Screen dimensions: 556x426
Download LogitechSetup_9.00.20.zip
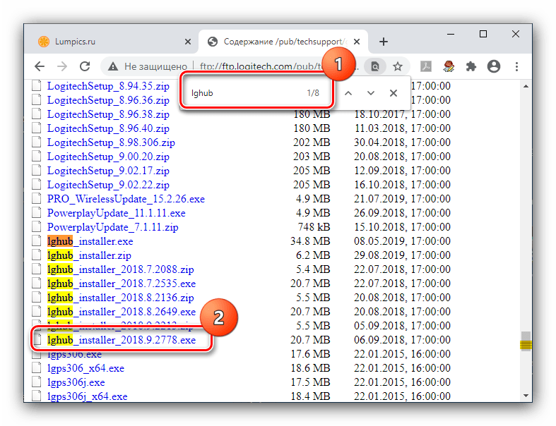pos(108,157)
